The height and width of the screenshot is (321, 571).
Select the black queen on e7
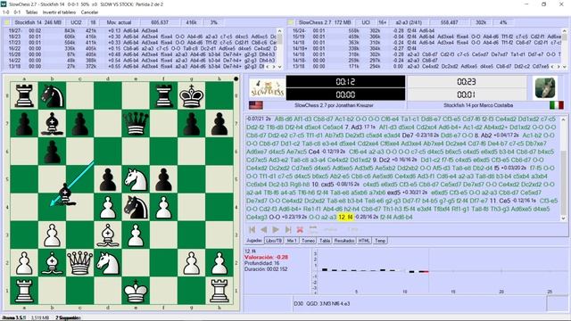[136, 124]
